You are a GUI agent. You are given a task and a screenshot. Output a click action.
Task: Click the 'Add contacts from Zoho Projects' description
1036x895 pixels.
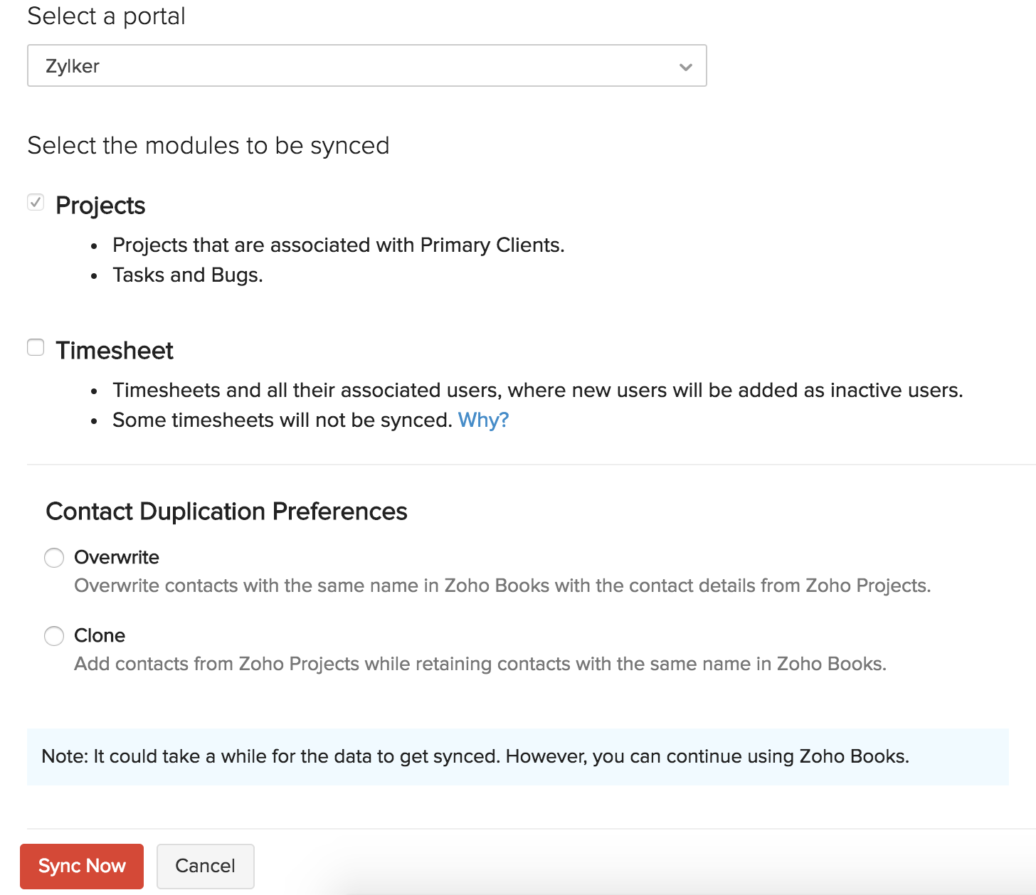tap(480, 664)
